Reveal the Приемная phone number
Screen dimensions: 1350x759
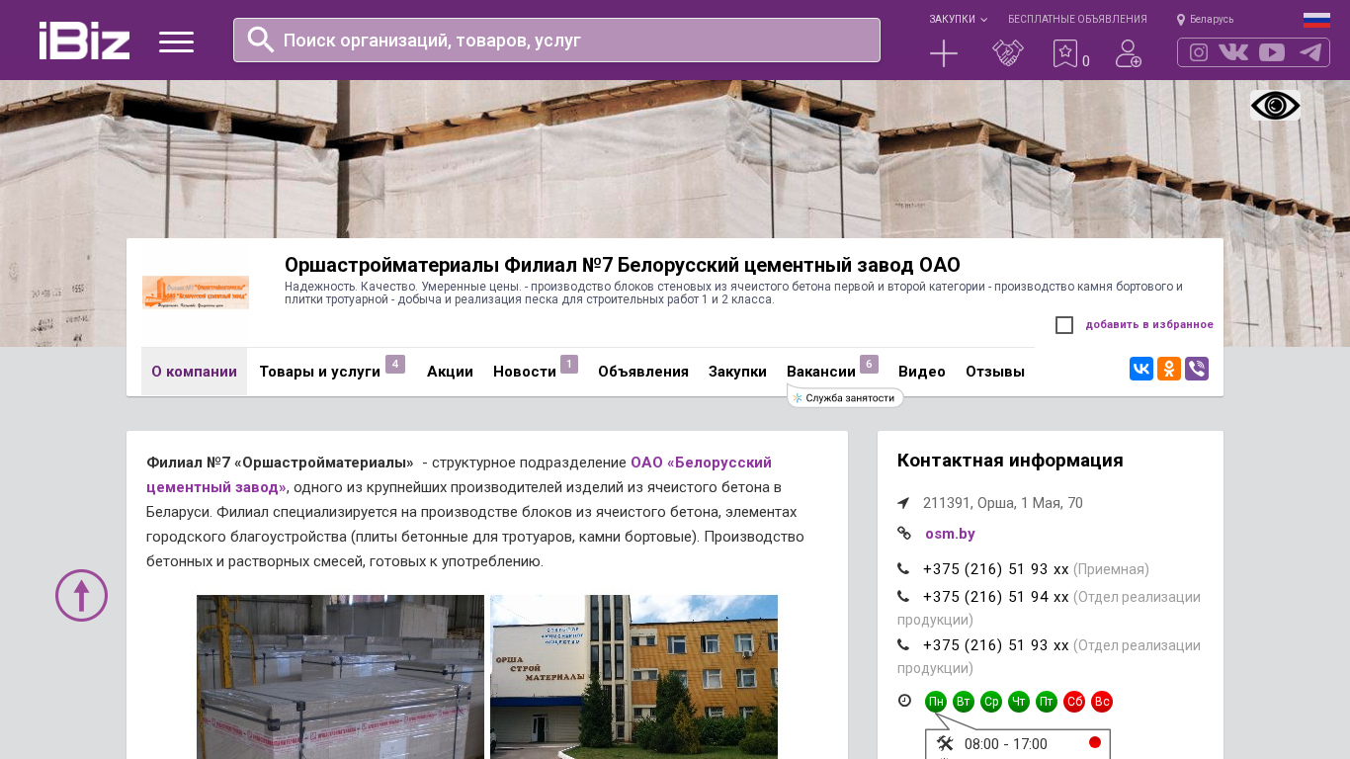(996, 569)
